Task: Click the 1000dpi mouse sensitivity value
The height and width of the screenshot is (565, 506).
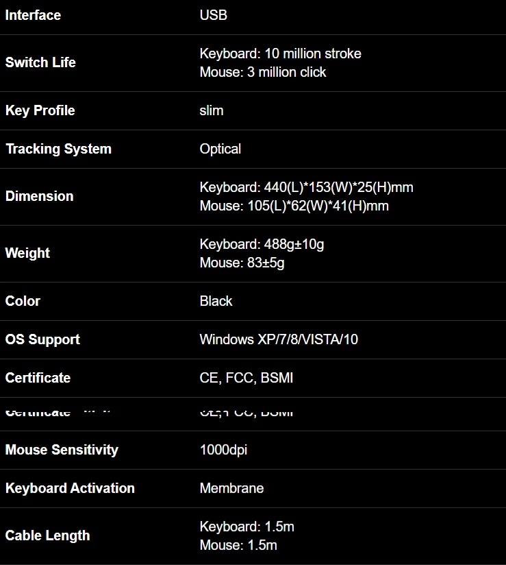Action: point(223,450)
